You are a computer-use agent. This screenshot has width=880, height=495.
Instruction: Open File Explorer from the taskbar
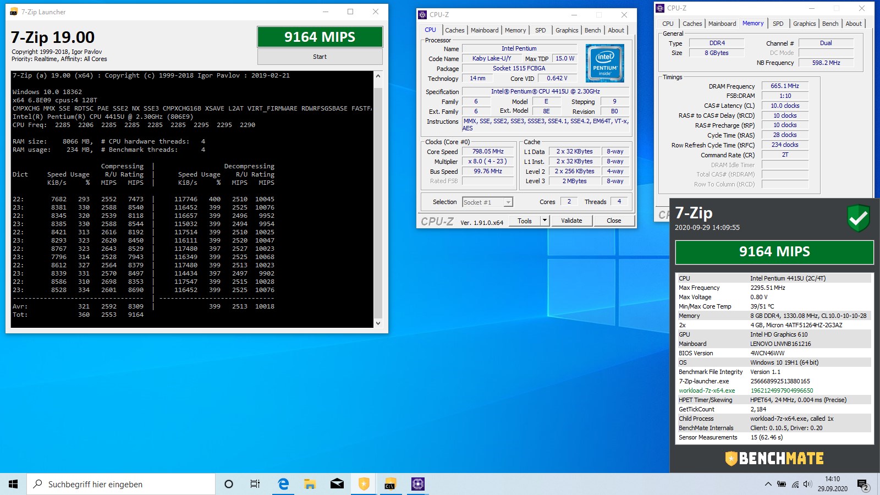310,484
